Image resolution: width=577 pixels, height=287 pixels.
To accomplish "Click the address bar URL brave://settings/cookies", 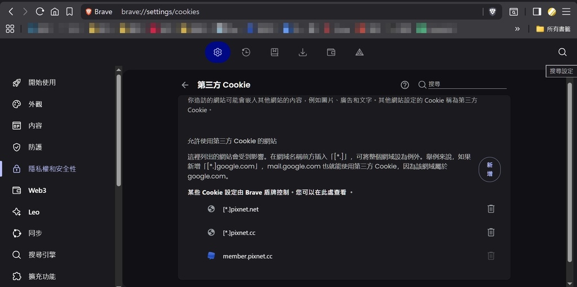I will [x=161, y=12].
